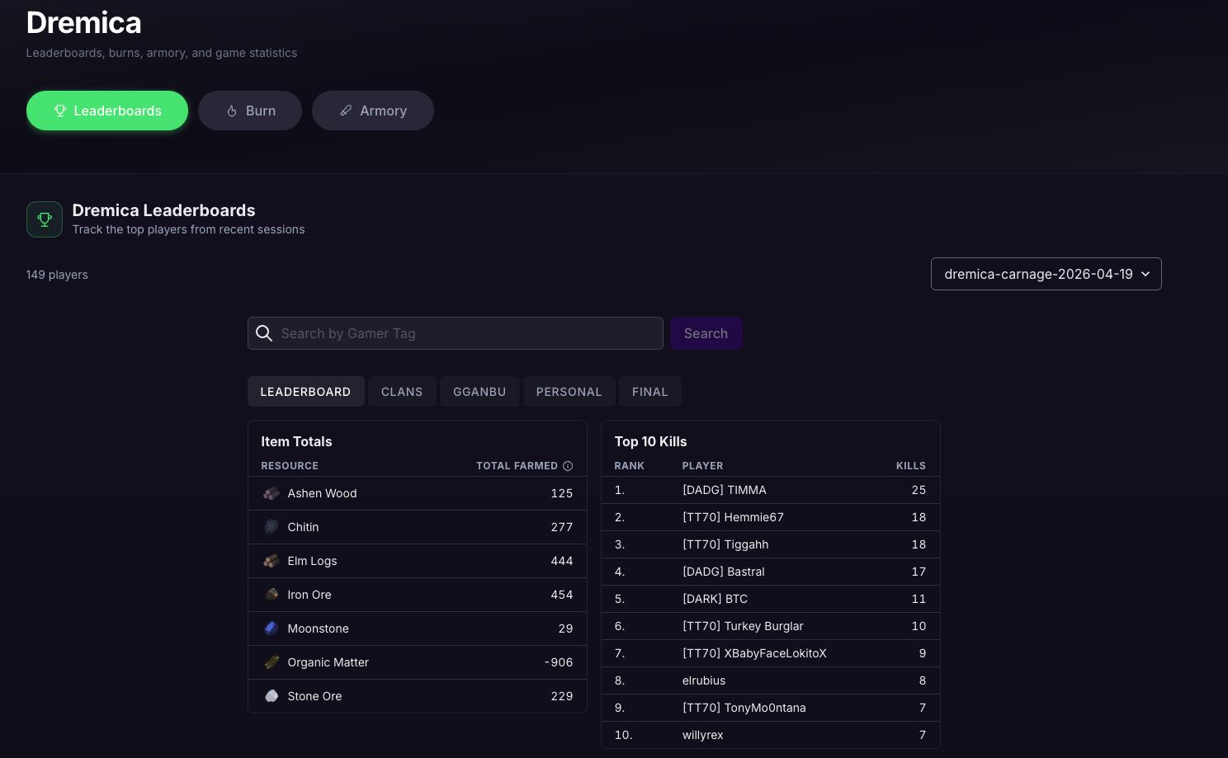Click the info icon next to Total Farmed

[568, 466]
